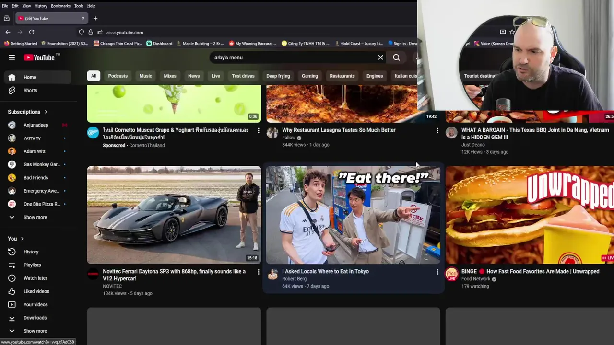
Task: Open the Anjunadeep subscription
Action: click(x=37, y=125)
